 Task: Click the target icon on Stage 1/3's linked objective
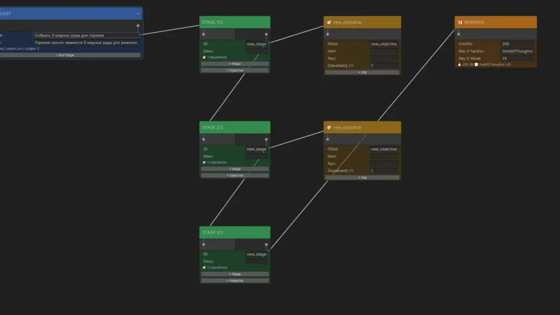pos(329,22)
